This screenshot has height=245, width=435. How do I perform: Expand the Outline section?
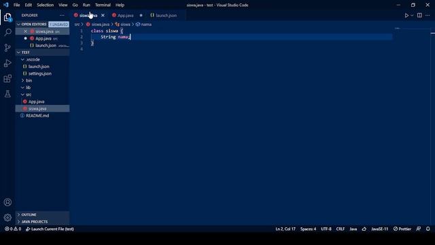(42, 215)
